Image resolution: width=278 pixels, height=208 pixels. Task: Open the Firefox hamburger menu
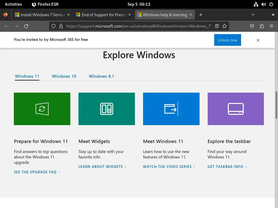pyautogui.click(x=271, y=26)
